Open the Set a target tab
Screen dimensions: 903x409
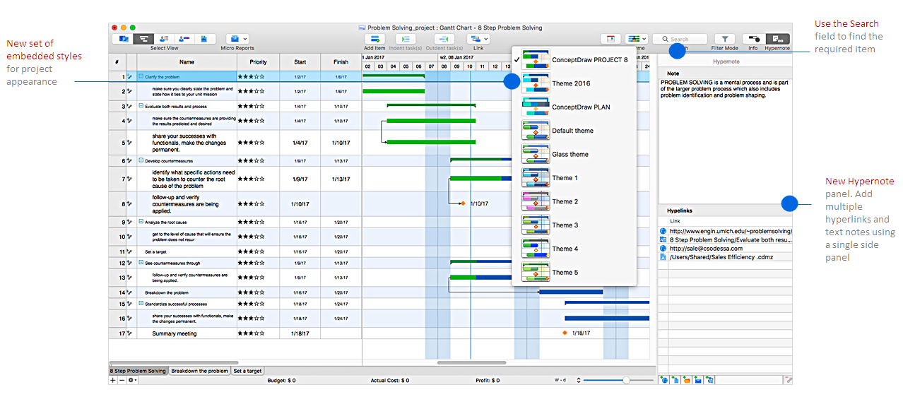247,371
